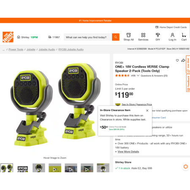Expand the breadcrumb ellipsis
The height and width of the screenshot is (190, 190).
coord(3,49)
